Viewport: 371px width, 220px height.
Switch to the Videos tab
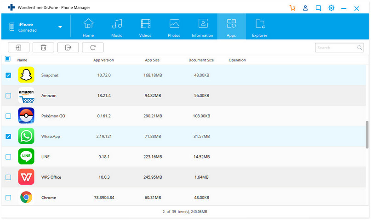145,27
